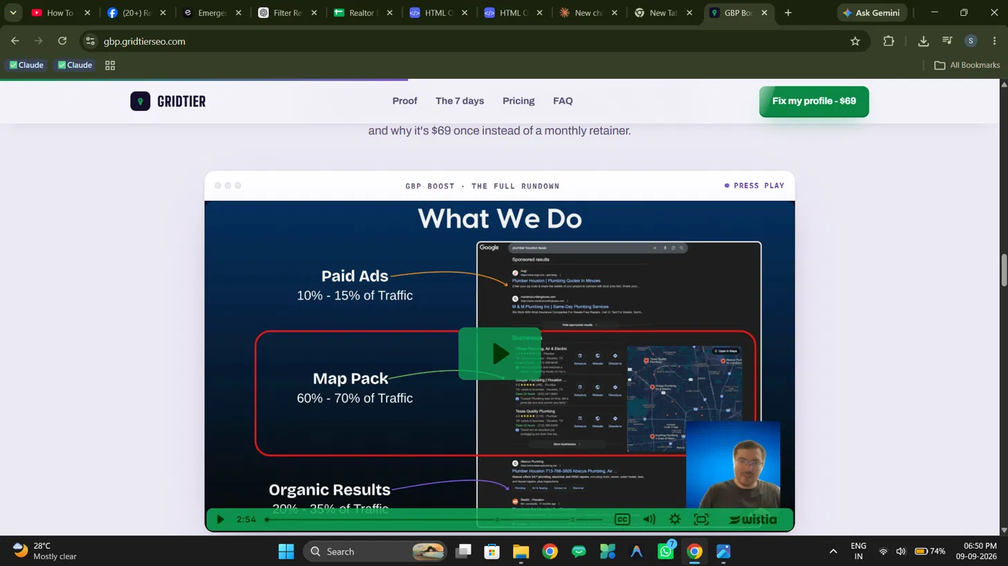This screenshot has width=1008, height=566.
Task: Open a new browser tab
Action: pyautogui.click(x=788, y=13)
